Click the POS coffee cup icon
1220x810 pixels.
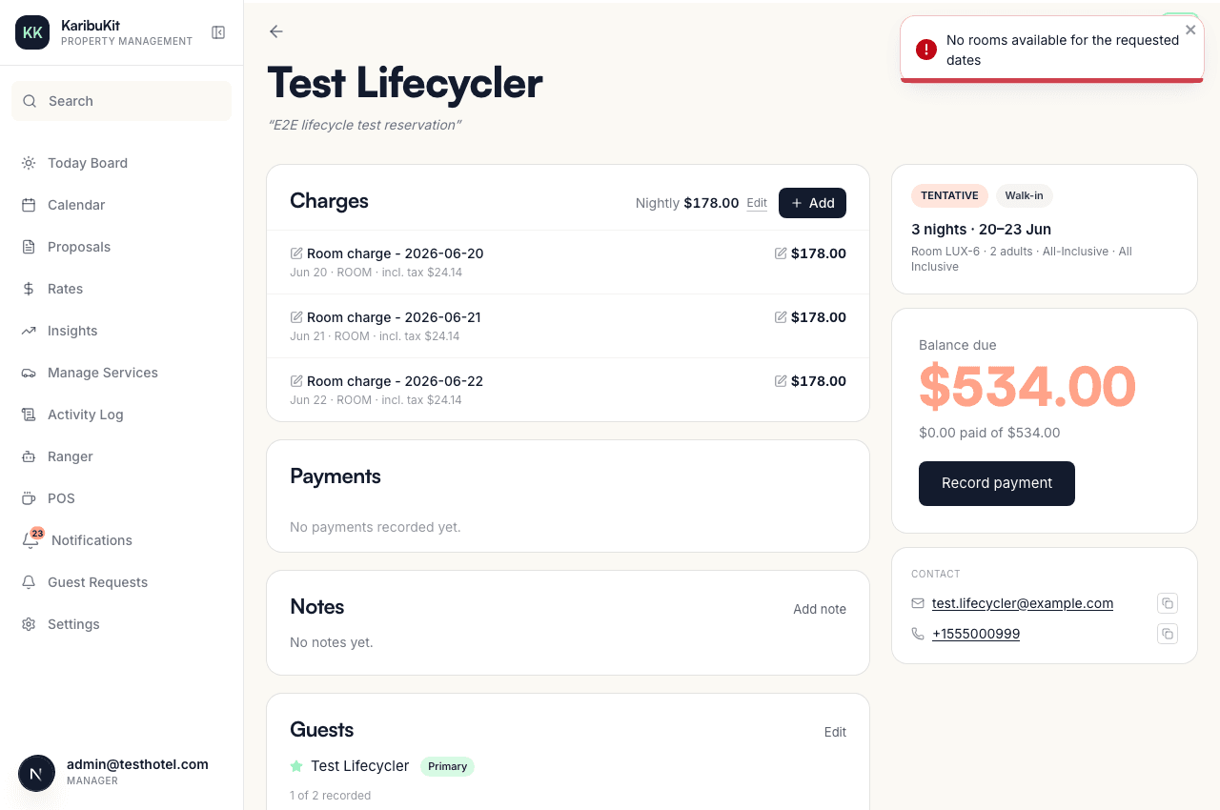pyautogui.click(x=29, y=498)
